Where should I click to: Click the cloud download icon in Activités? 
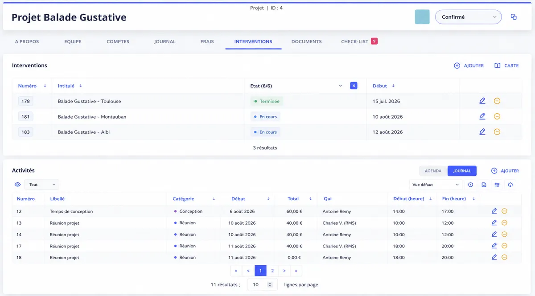(510, 185)
